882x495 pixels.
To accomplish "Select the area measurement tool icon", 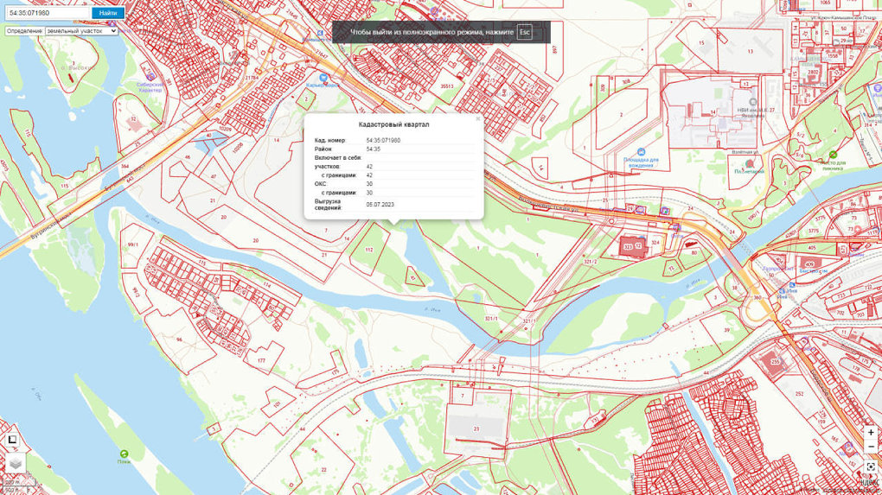I will coord(13,440).
